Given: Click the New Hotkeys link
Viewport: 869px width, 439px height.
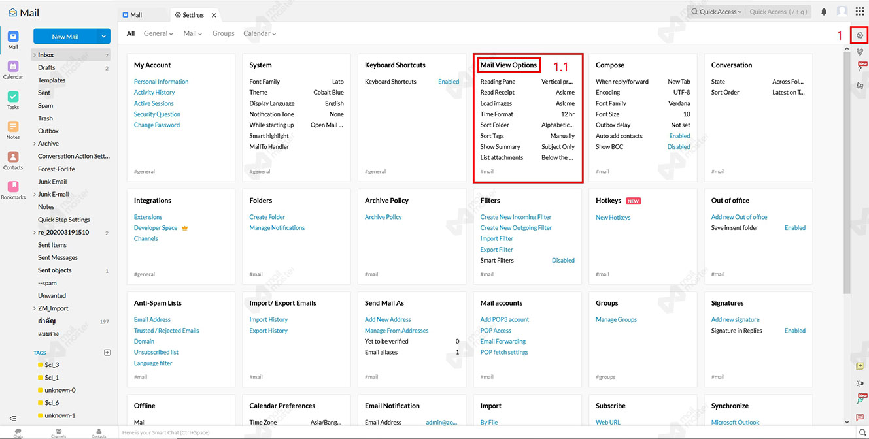Looking at the screenshot, I should tap(613, 217).
